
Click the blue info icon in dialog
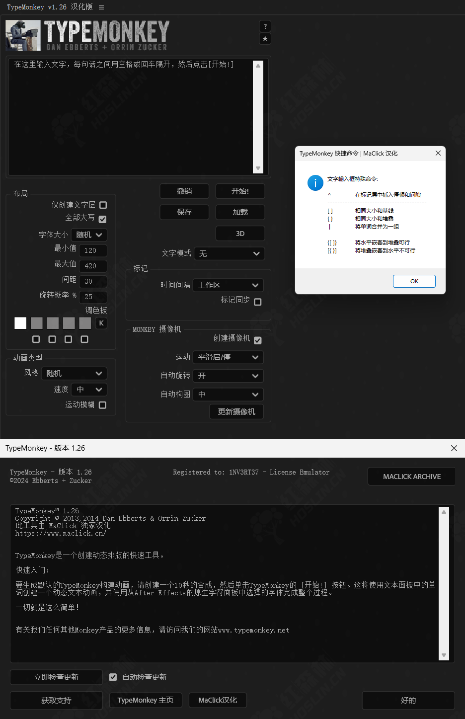point(315,183)
